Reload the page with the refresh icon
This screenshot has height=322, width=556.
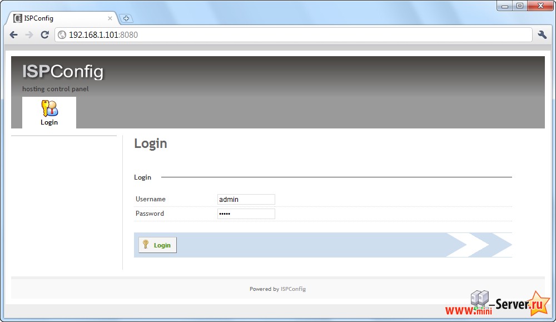(44, 34)
